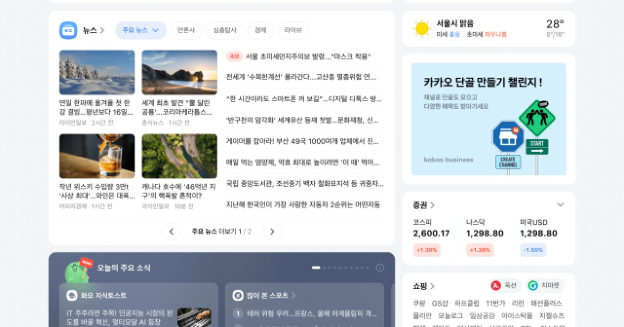Open 나스닥 1,298.80 index
The width and height of the screenshot is (624, 327).
coord(485,228)
